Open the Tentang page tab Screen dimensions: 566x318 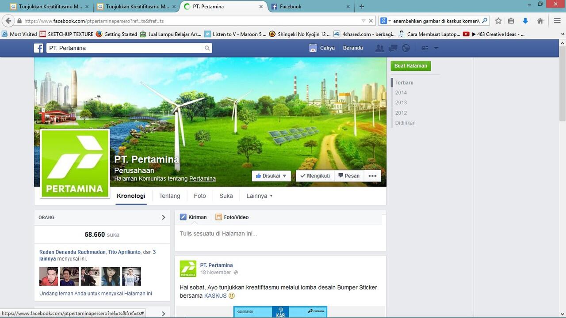click(x=170, y=196)
